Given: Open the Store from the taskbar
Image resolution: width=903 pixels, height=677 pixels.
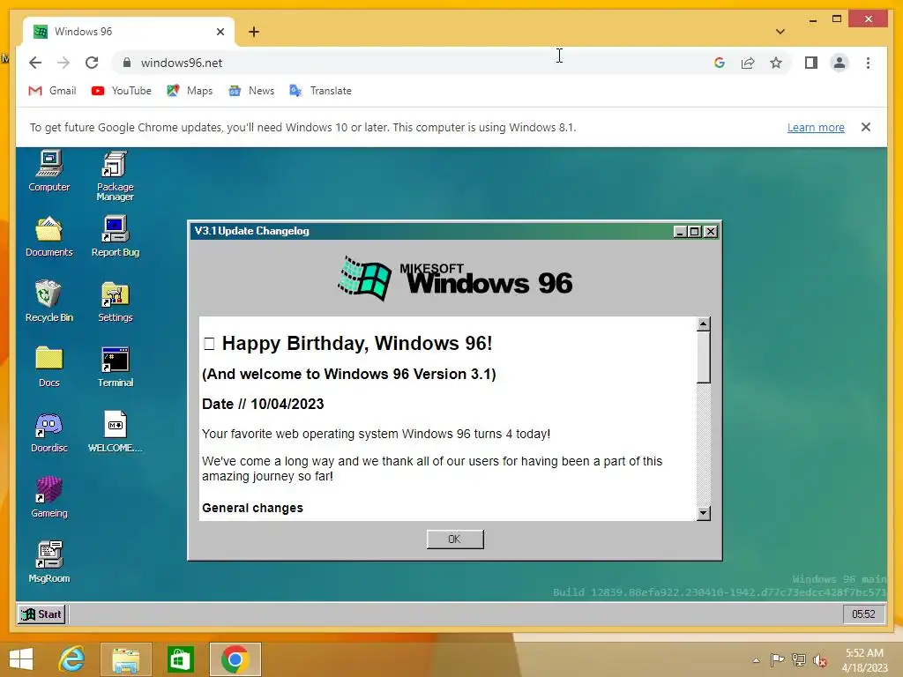Looking at the screenshot, I should (180, 659).
